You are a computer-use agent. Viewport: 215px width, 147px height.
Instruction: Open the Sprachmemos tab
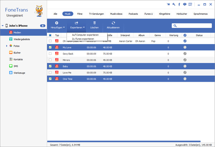[200, 14]
